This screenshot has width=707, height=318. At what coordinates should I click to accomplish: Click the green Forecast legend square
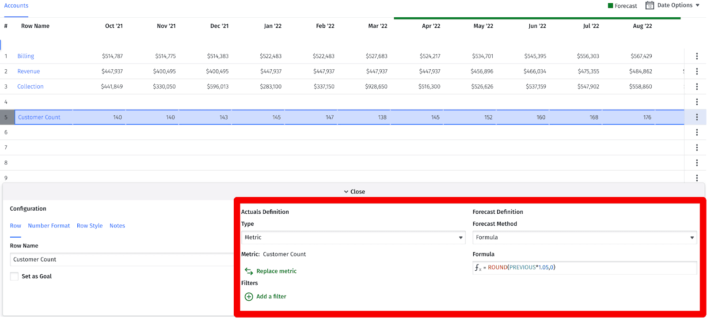coord(610,6)
